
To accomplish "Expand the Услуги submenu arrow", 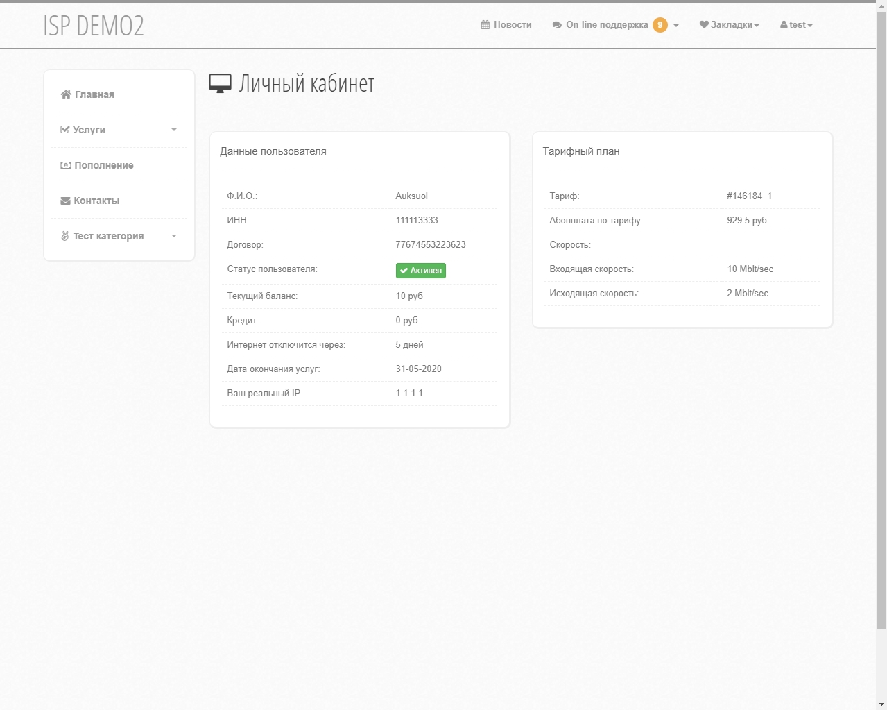I will tap(174, 130).
